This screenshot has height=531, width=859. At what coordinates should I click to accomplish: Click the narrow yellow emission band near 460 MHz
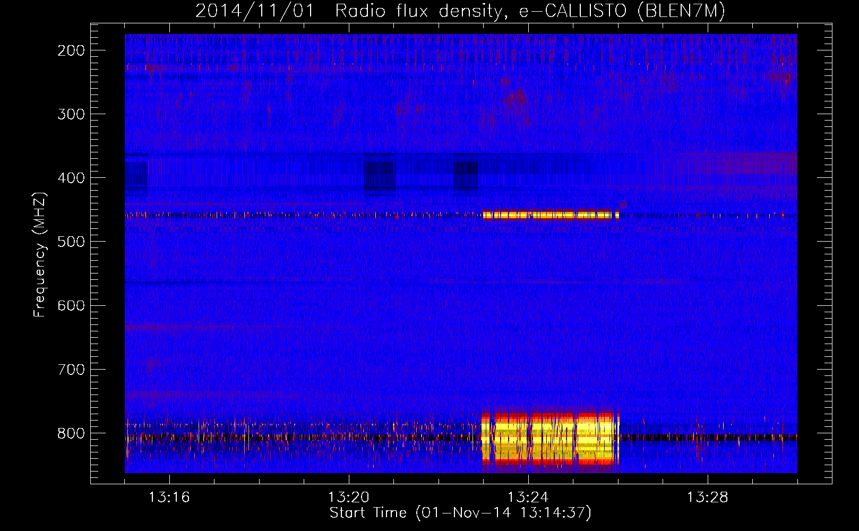click(x=551, y=215)
